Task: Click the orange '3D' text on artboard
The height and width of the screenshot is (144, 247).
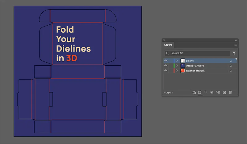Action: pos(72,58)
